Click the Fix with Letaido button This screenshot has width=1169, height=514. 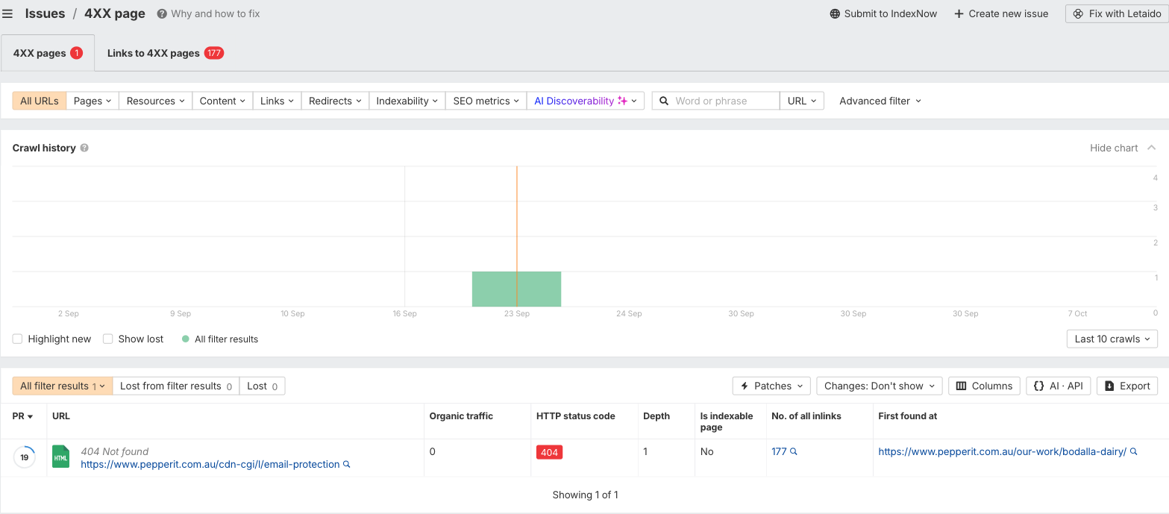pos(1117,13)
